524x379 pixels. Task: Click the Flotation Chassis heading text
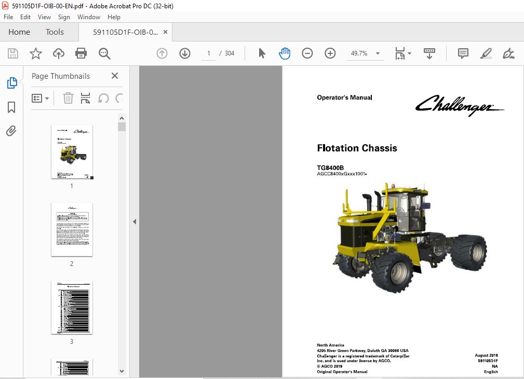click(x=357, y=148)
